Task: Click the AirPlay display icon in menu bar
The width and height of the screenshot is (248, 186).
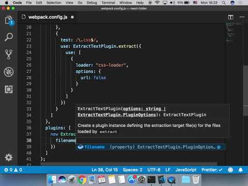Action: (165, 3)
